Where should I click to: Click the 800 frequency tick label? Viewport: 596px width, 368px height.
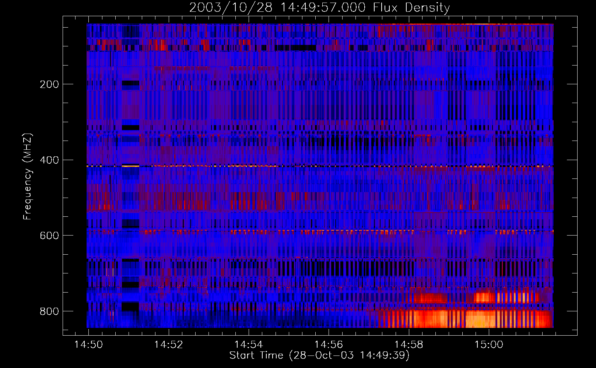point(49,311)
